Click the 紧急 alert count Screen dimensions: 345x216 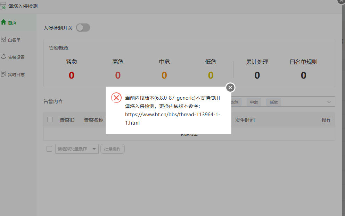(x=72, y=75)
